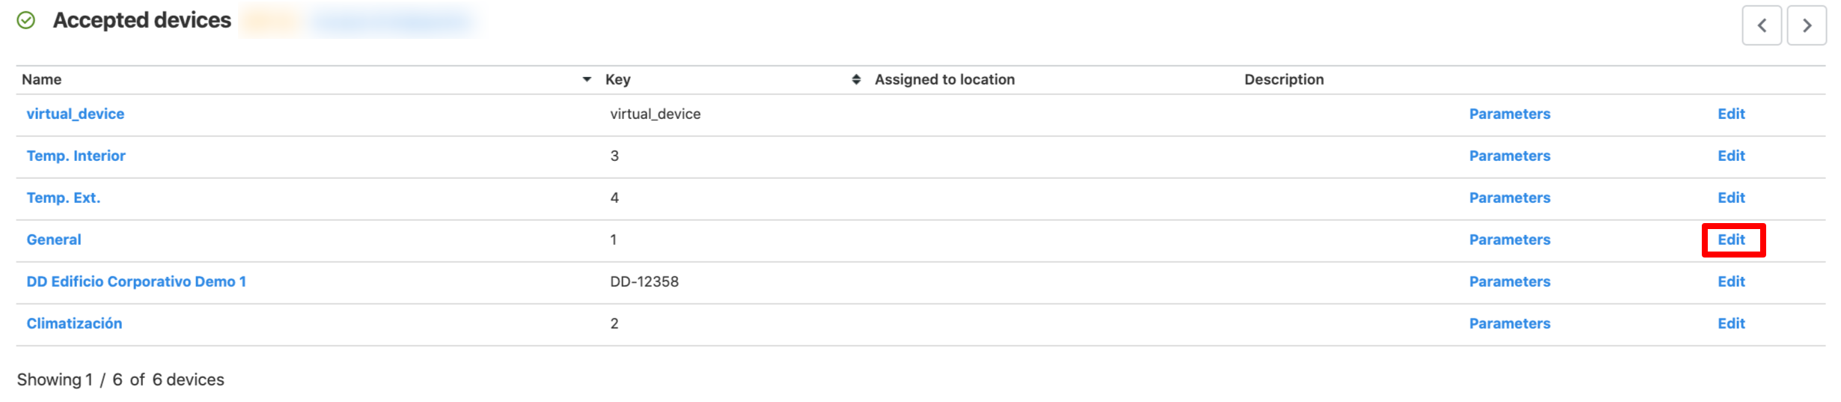Viewport: 1841px width, 402px height.
Task: View Parameters for Climatización
Action: 1509,323
